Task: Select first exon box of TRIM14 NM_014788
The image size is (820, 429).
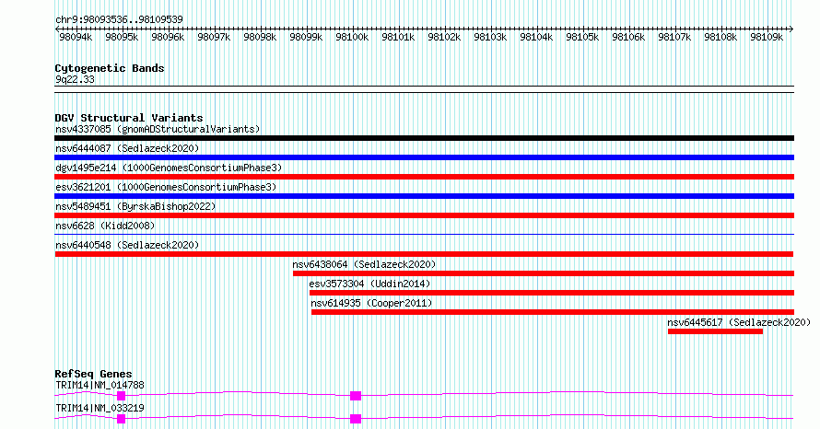Action: pos(122,396)
